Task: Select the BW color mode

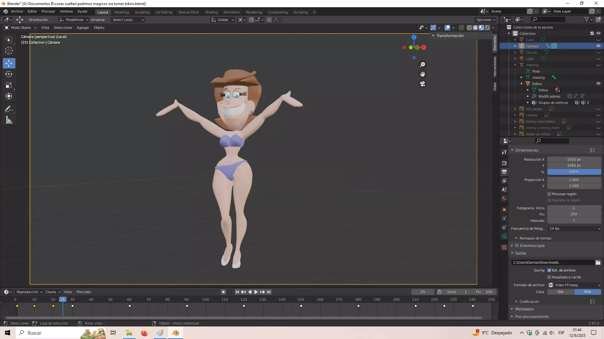Action: coord(561,292)
